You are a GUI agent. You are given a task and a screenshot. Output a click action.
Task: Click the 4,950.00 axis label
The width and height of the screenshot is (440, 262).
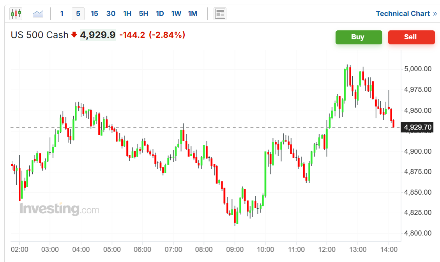point(417,111)
